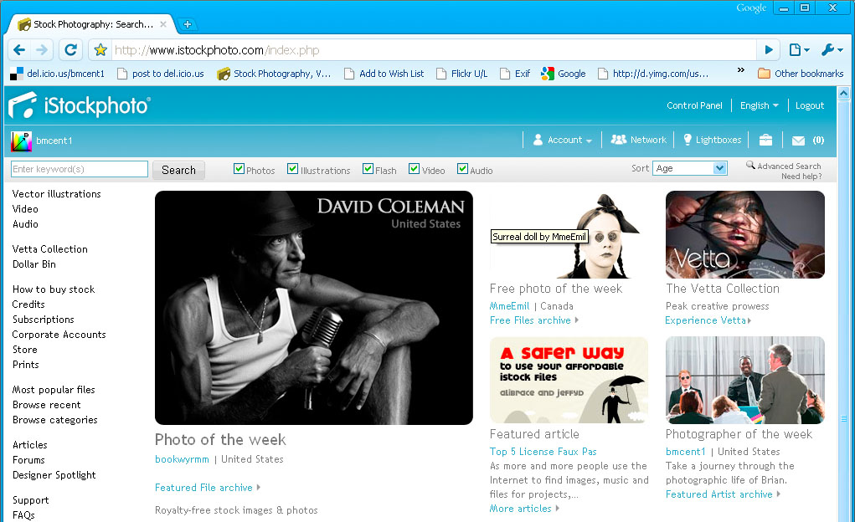Click the Logout link
This screenshot has width=855, height=522.
[810, 105]
